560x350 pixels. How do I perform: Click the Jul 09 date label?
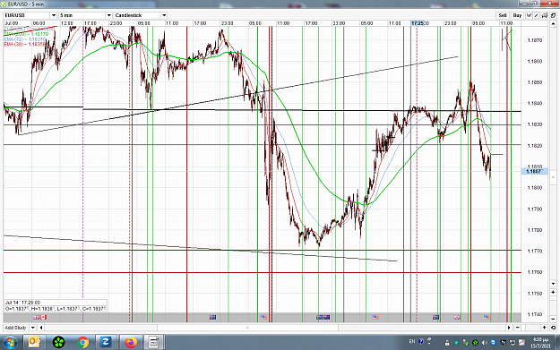click(12, 23)
